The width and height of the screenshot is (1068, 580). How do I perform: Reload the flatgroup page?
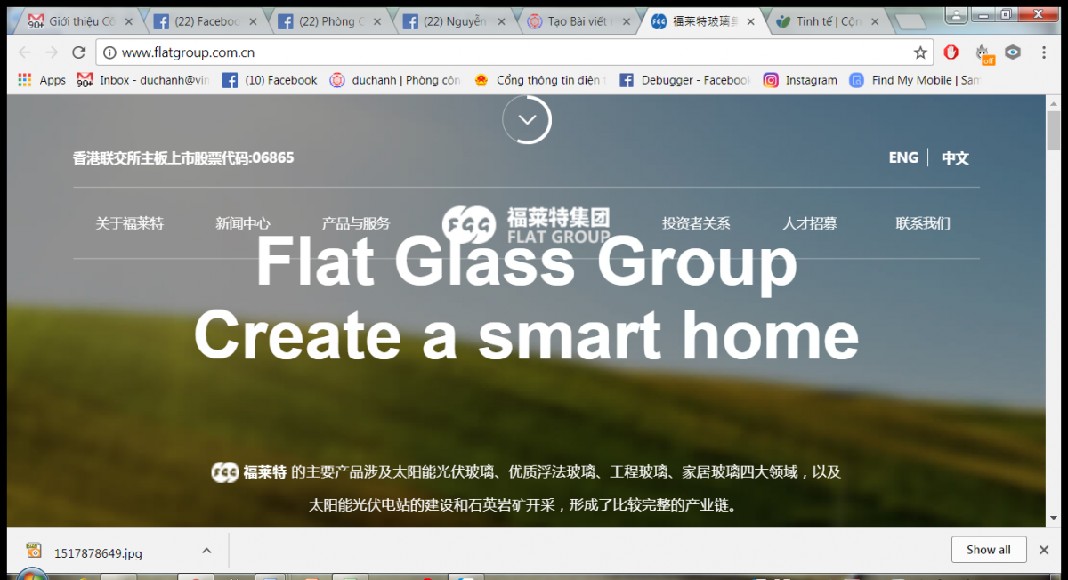[x=79, y=52]
